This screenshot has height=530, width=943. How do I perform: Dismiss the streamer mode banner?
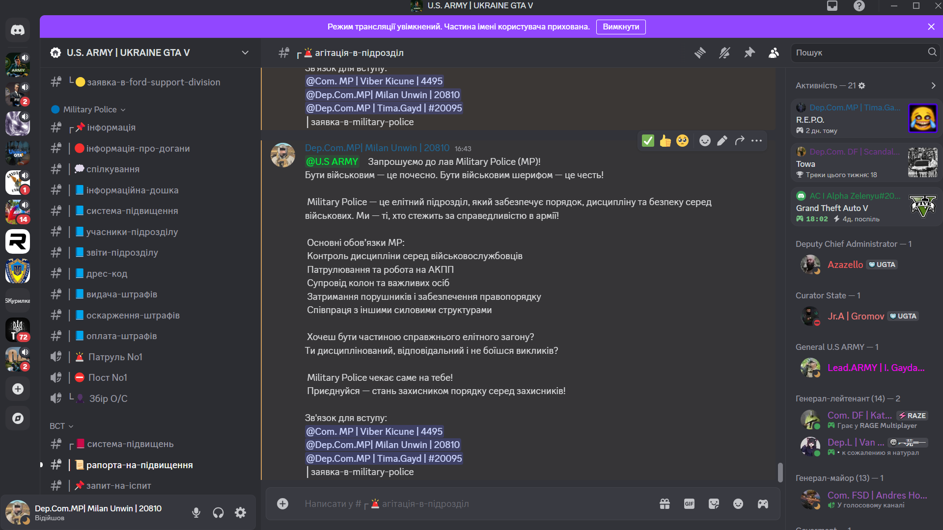pyautogui.click(x=931, y=26)
